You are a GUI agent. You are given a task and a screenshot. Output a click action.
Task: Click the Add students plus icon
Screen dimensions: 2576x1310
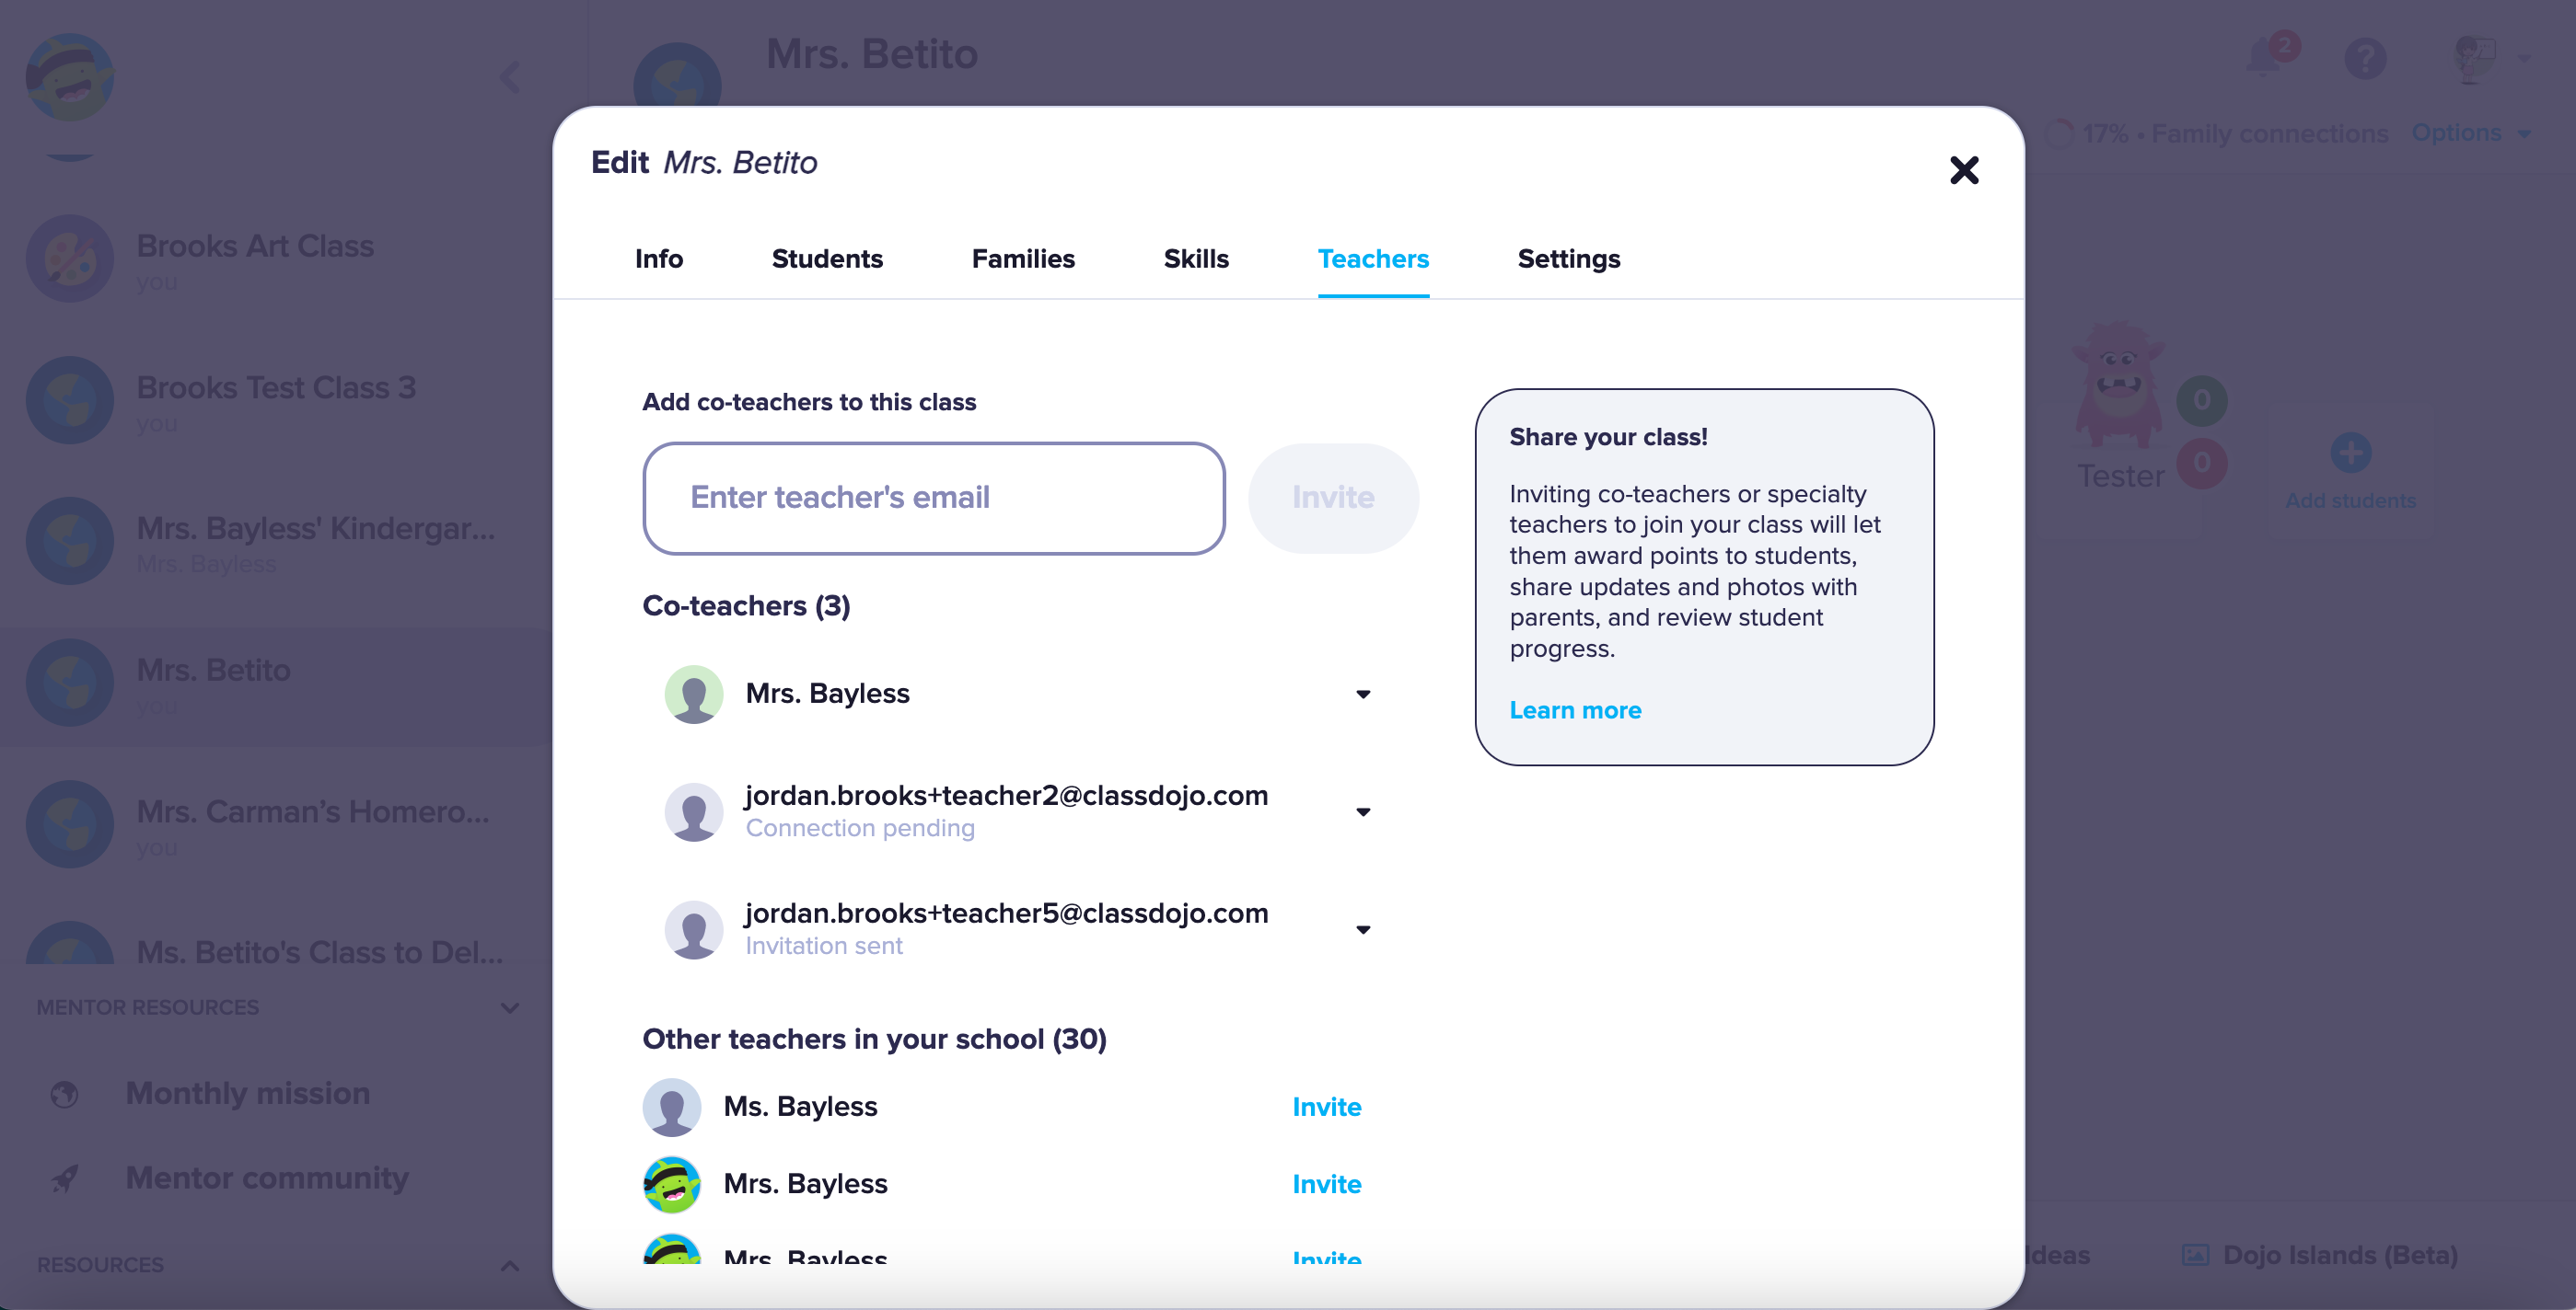(2350, 453)
